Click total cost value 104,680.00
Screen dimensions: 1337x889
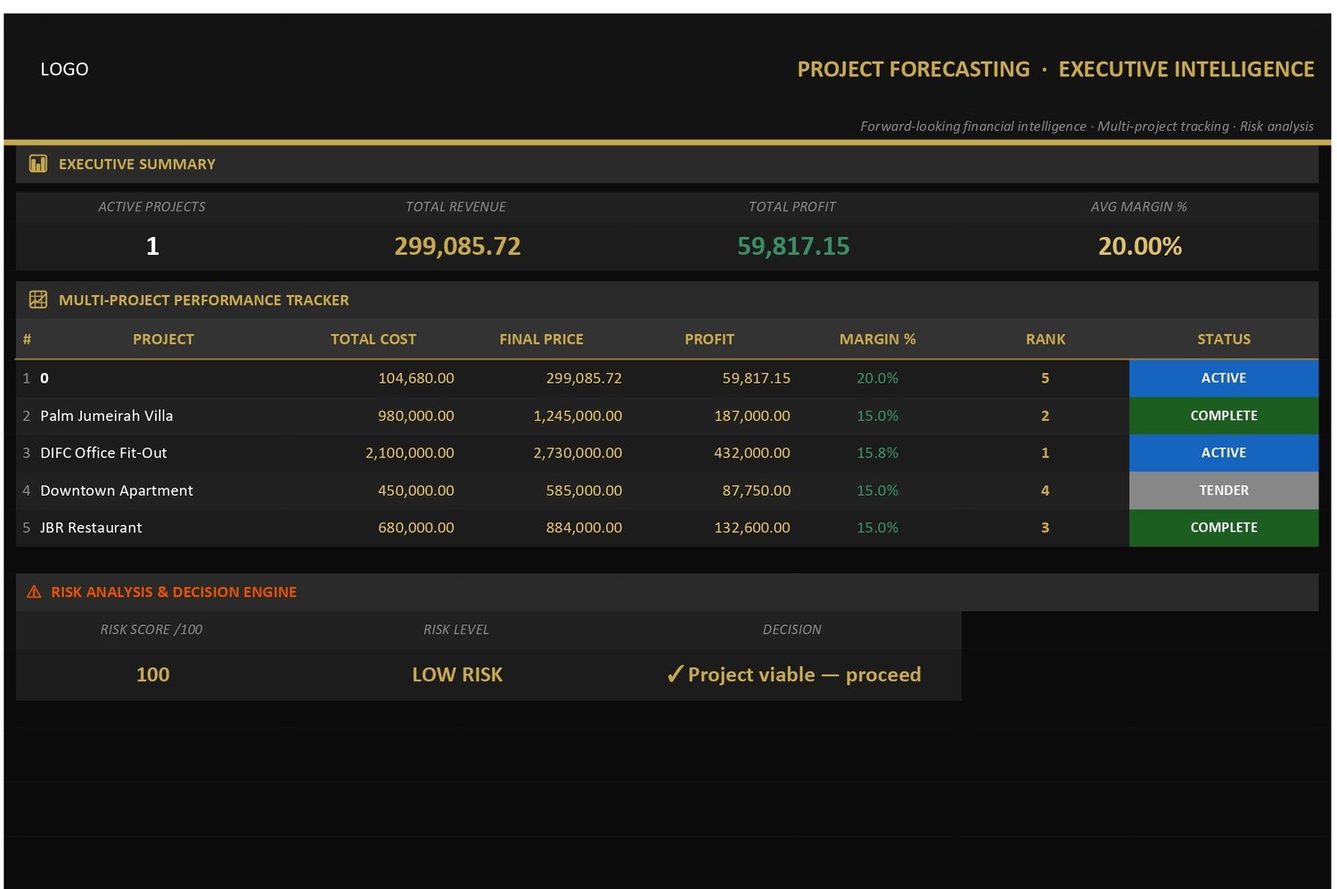pos(416,378)
